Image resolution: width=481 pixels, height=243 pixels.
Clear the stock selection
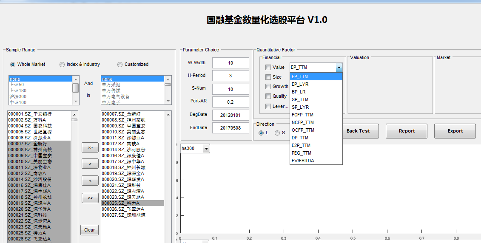coord(90,230)
